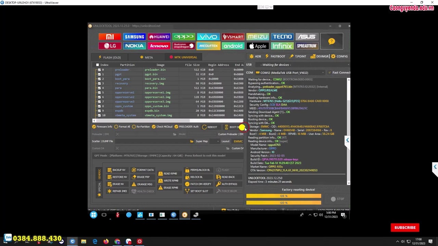The width and height of the screenshot is (438, 246).
Task: Expand the COM12 MediaTek USB port dropdown
Action: click(323, 72)
